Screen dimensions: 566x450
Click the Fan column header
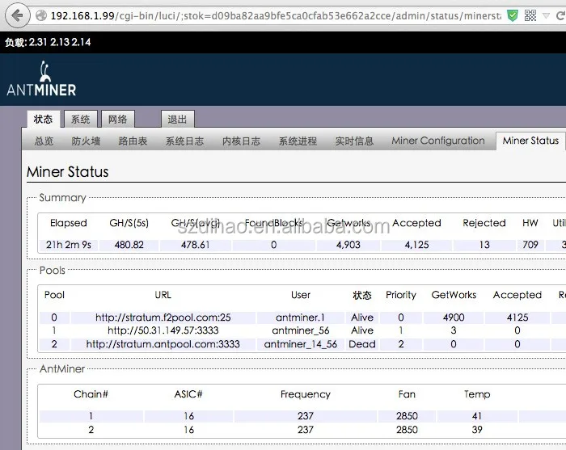(407, 394)
